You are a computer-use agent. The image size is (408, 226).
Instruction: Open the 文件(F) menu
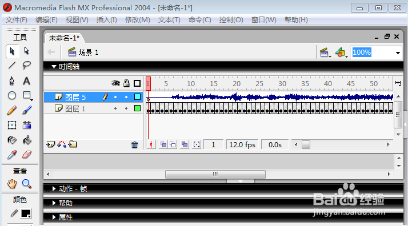(x=17, y=20)
